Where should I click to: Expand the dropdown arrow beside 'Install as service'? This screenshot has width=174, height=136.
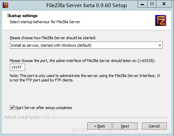tap(160, 45)
